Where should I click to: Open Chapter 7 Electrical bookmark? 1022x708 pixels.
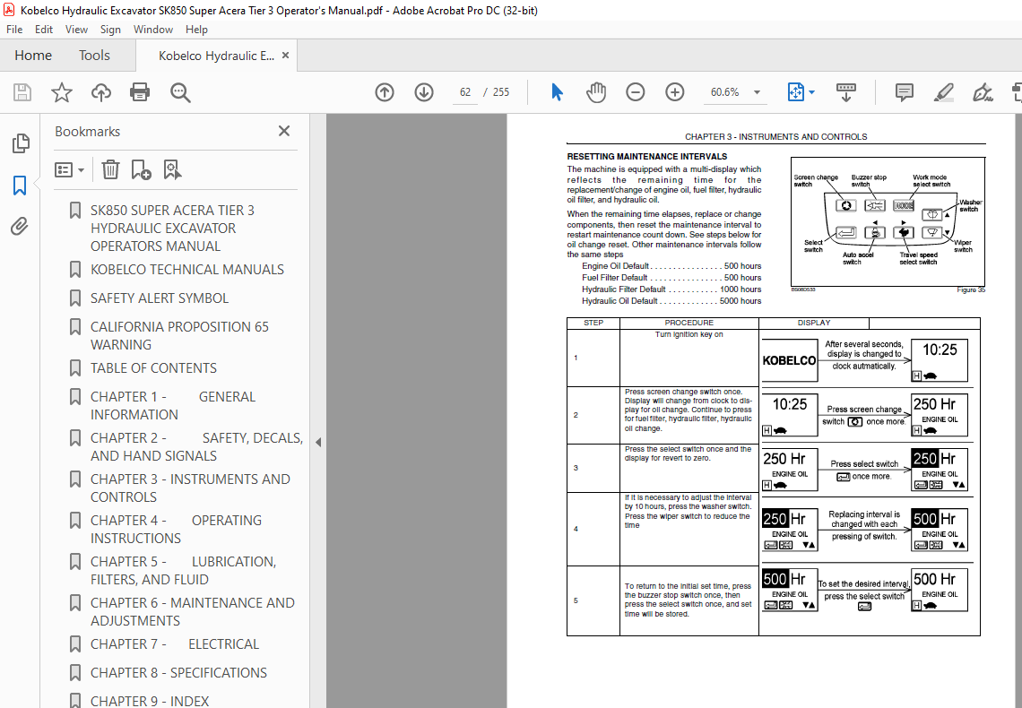174,644
